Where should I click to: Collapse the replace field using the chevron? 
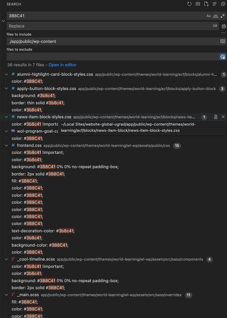pos(3,21)
